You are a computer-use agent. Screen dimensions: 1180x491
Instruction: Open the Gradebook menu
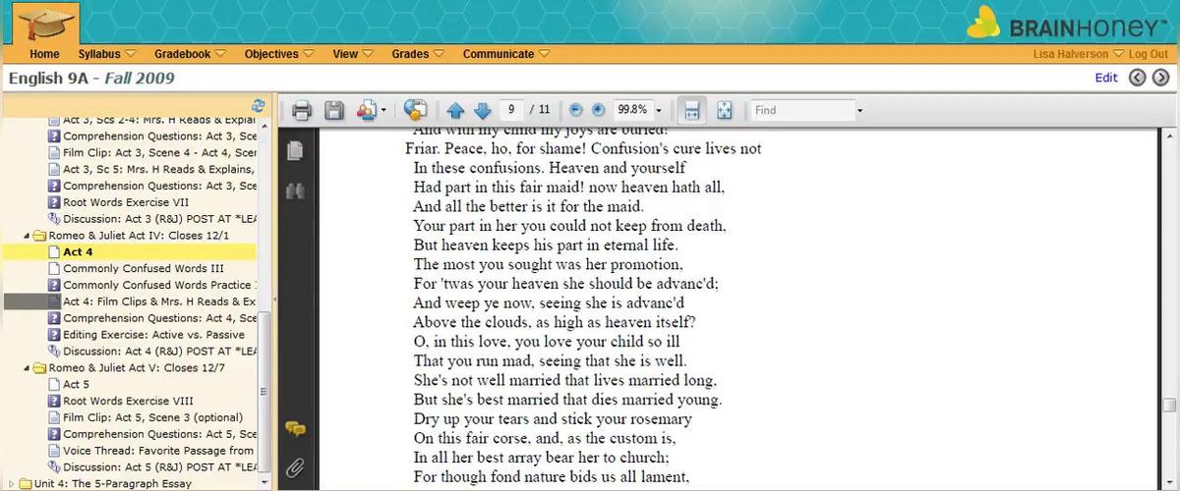pyautogui.click(x=189, y=54)
